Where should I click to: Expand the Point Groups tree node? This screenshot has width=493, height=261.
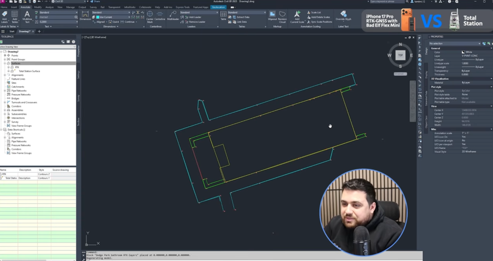[x=5, y=59]
